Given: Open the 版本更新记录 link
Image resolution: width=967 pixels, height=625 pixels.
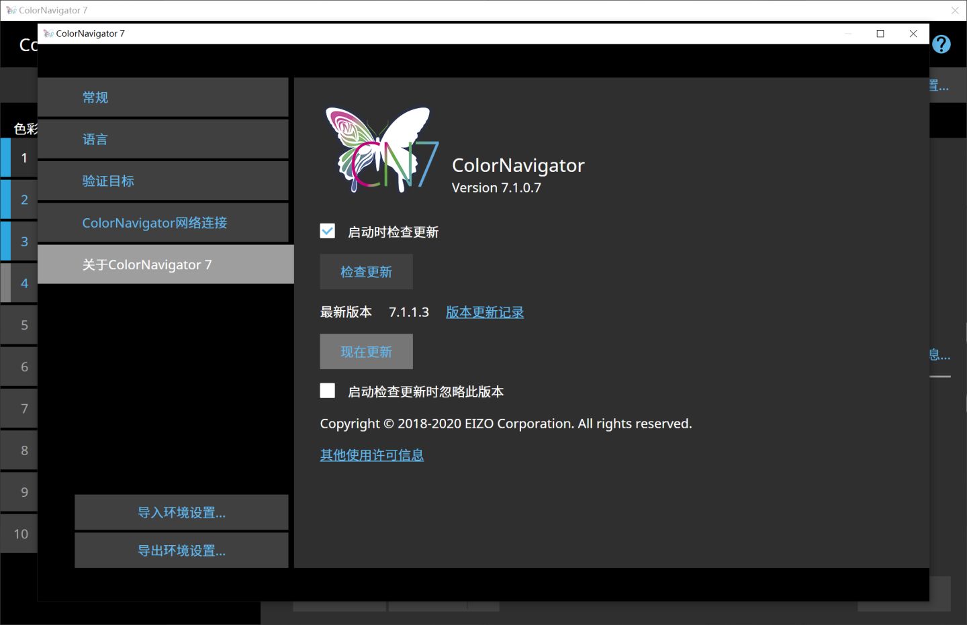Looking at the screenshot, I should (x=485, y=312).
